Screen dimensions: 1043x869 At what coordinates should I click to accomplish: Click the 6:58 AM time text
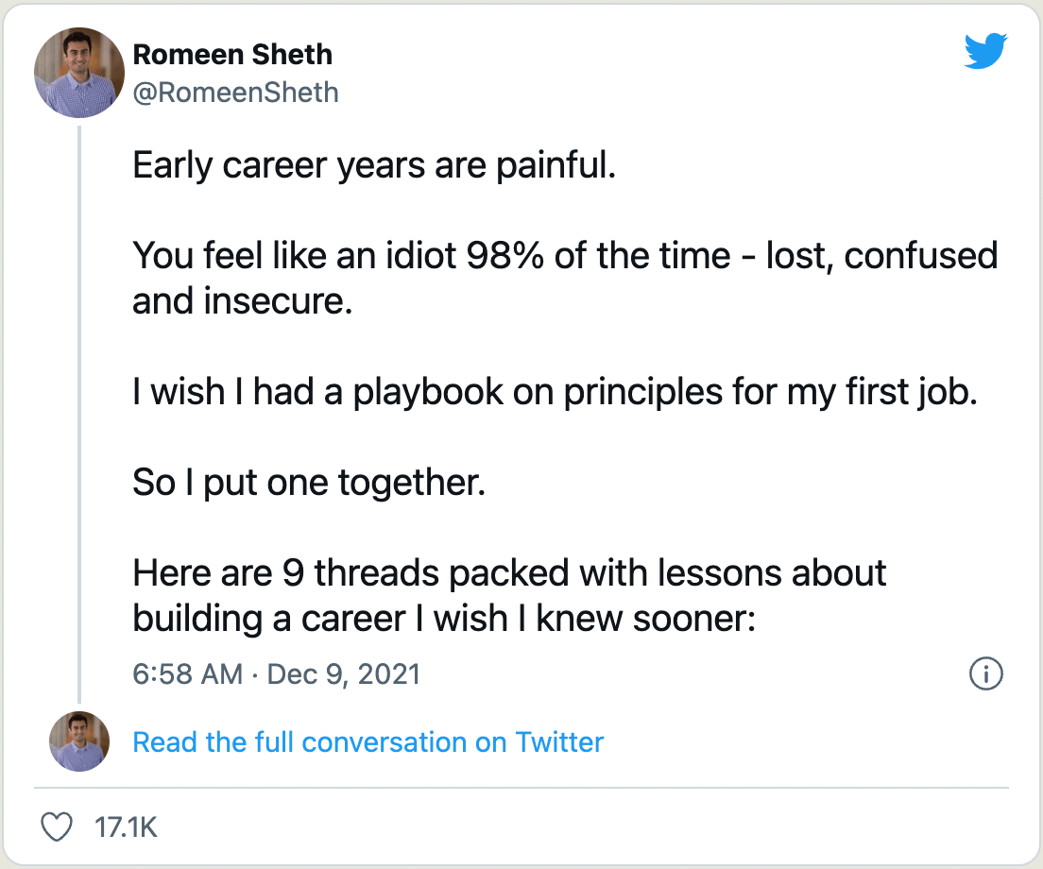click(x=187, y=674)
